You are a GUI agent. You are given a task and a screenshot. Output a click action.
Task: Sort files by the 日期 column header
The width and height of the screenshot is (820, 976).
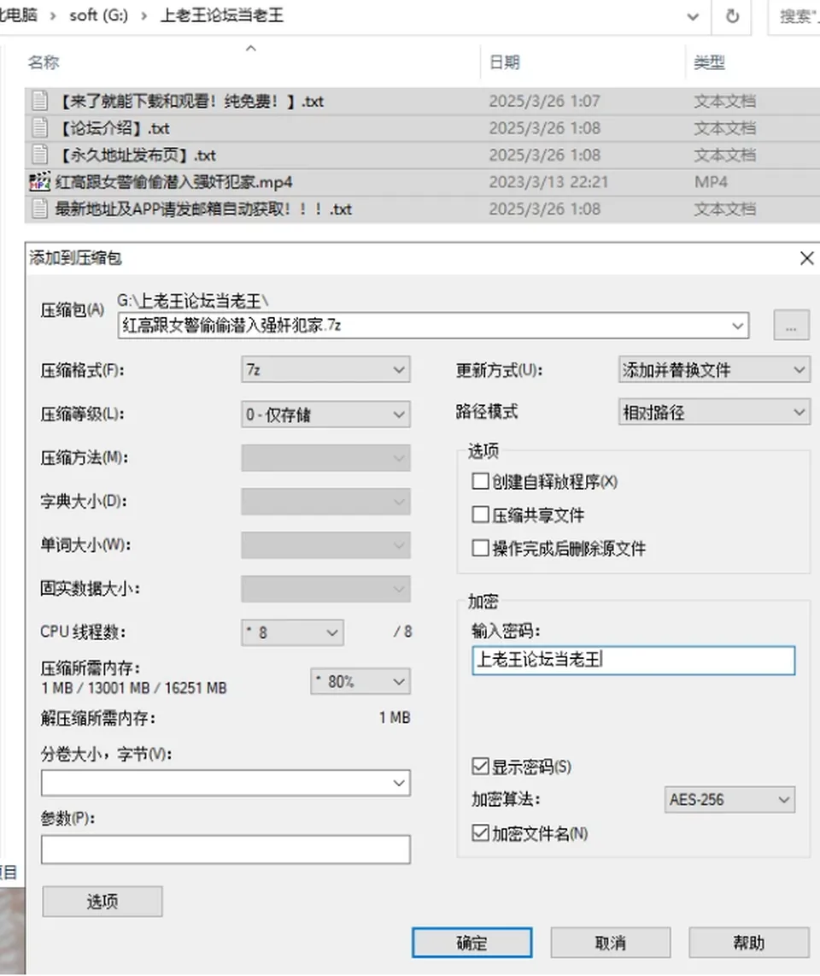(x=505, y=62)
